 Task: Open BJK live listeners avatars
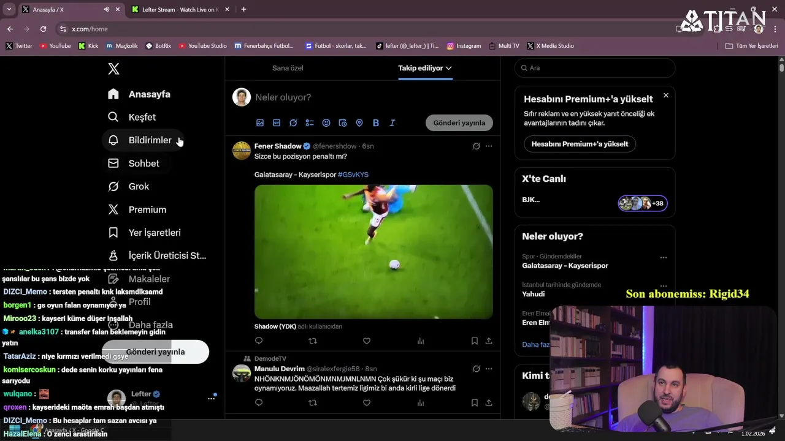tap(643, 203)
